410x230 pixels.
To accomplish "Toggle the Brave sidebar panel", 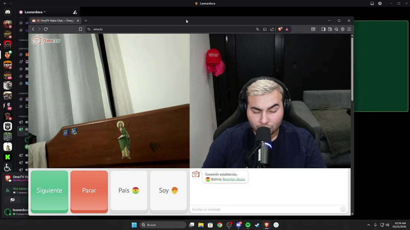I will 324,29.
